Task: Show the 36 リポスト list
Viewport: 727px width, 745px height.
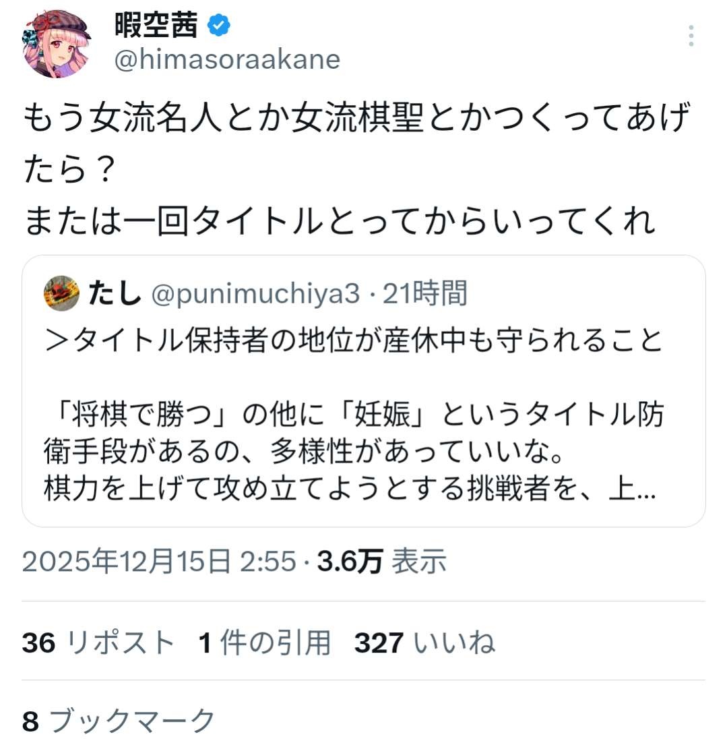Action: 98,643
